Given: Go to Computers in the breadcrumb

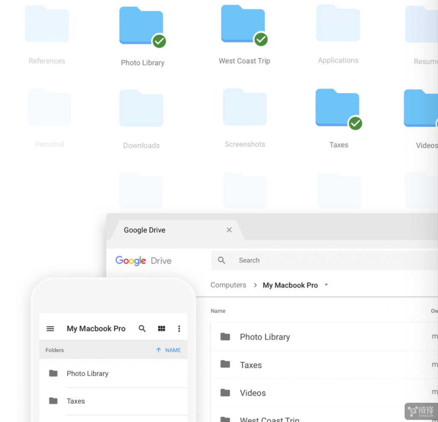Looking at the screenshot, I should (228, 285).
